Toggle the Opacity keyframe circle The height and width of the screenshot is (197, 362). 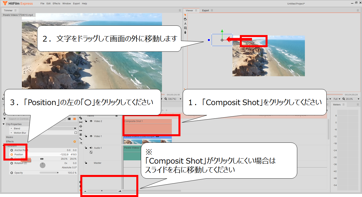[12, 173]
